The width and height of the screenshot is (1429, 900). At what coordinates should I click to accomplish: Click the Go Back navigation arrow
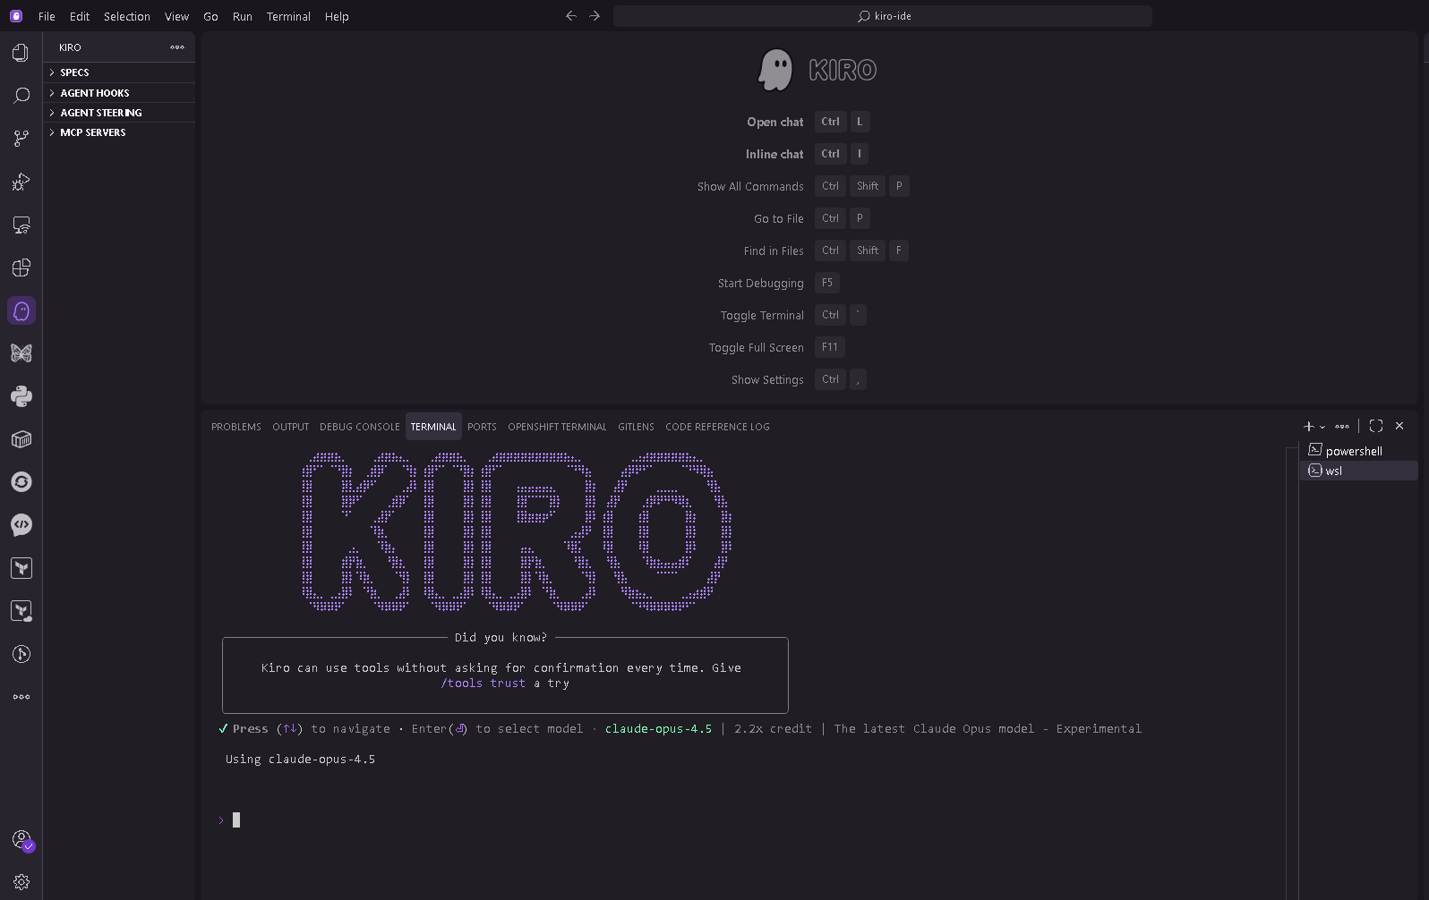(x=570, y=16)
